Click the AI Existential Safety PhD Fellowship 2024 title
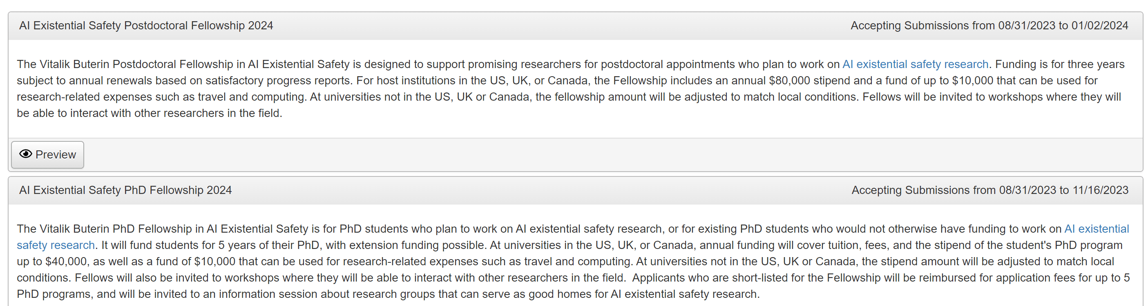 [x=125, y=190]
